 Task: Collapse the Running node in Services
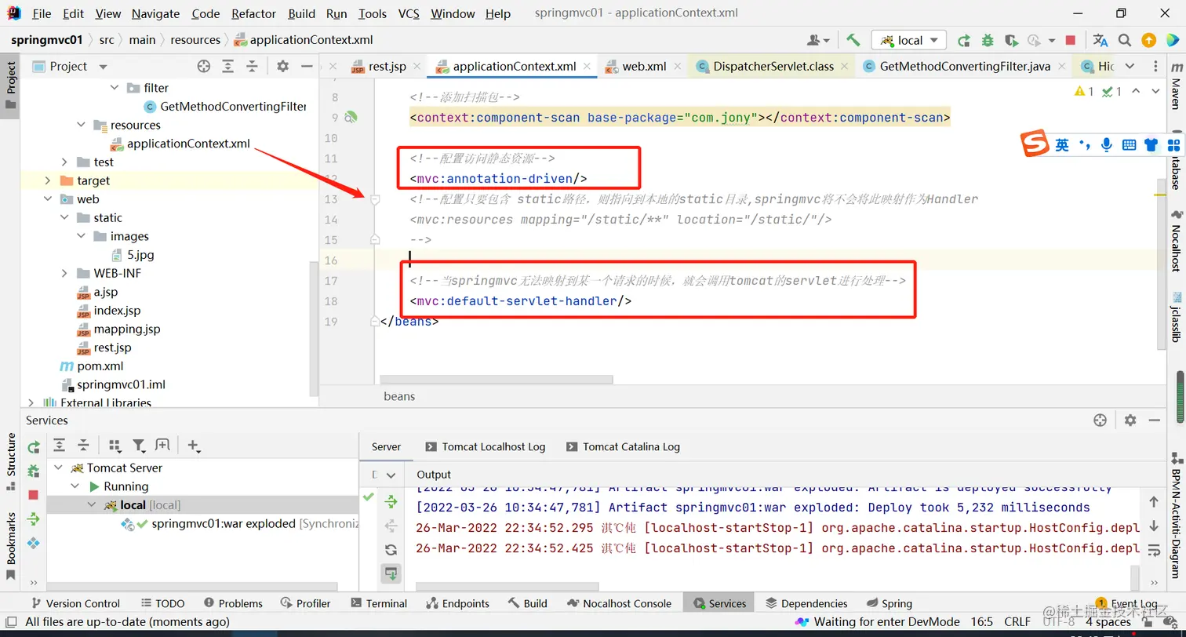click(75, 487)
